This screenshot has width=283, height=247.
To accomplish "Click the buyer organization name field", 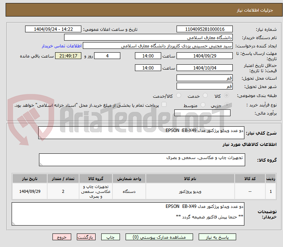I will (x=148, y=38).
